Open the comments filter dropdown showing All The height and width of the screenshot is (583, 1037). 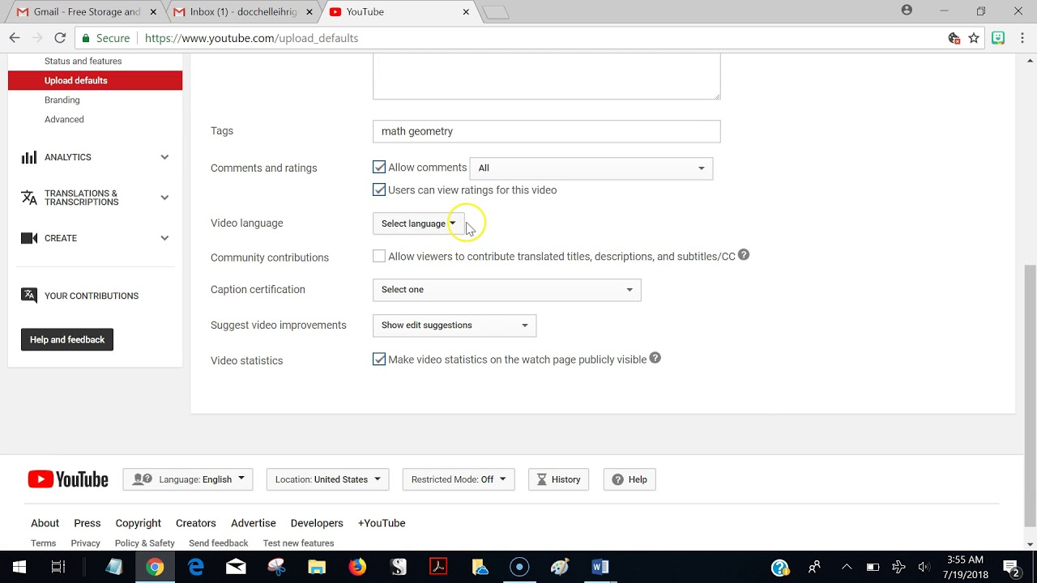(591, 168)
